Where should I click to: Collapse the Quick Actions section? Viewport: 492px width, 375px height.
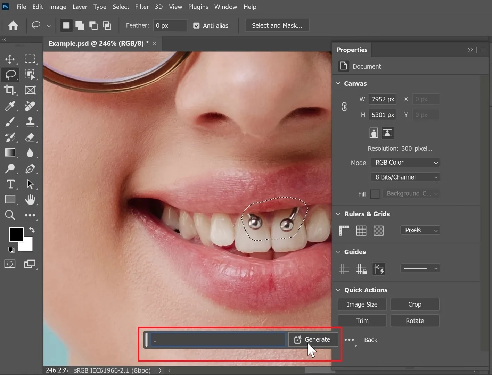[338, 290]
